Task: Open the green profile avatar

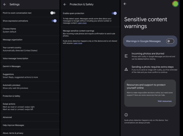Action: [175, 4]
